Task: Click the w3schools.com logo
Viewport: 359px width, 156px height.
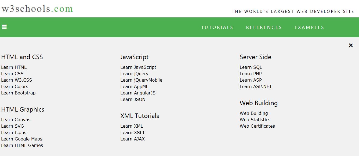Action: tap(37, 8)
